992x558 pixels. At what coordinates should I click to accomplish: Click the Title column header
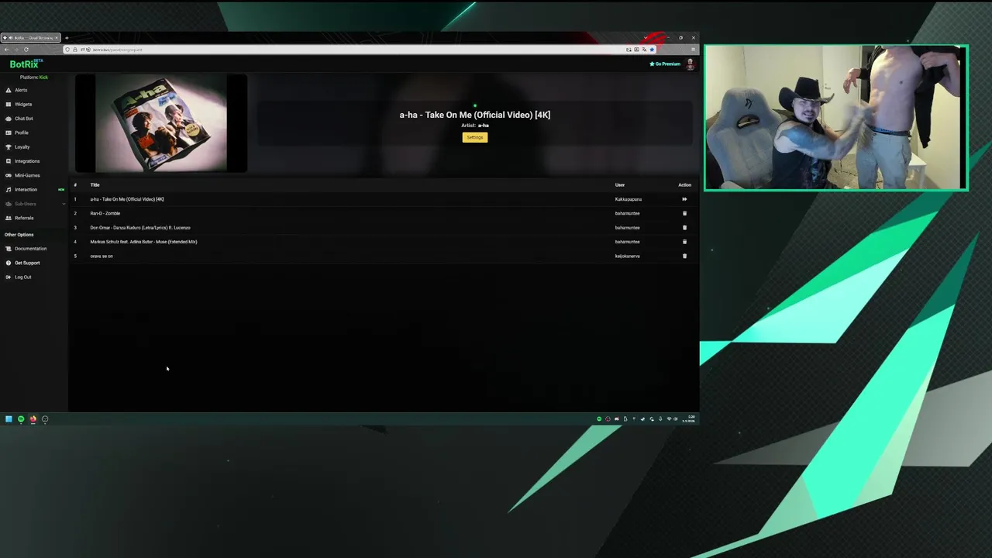pos(95,185)
